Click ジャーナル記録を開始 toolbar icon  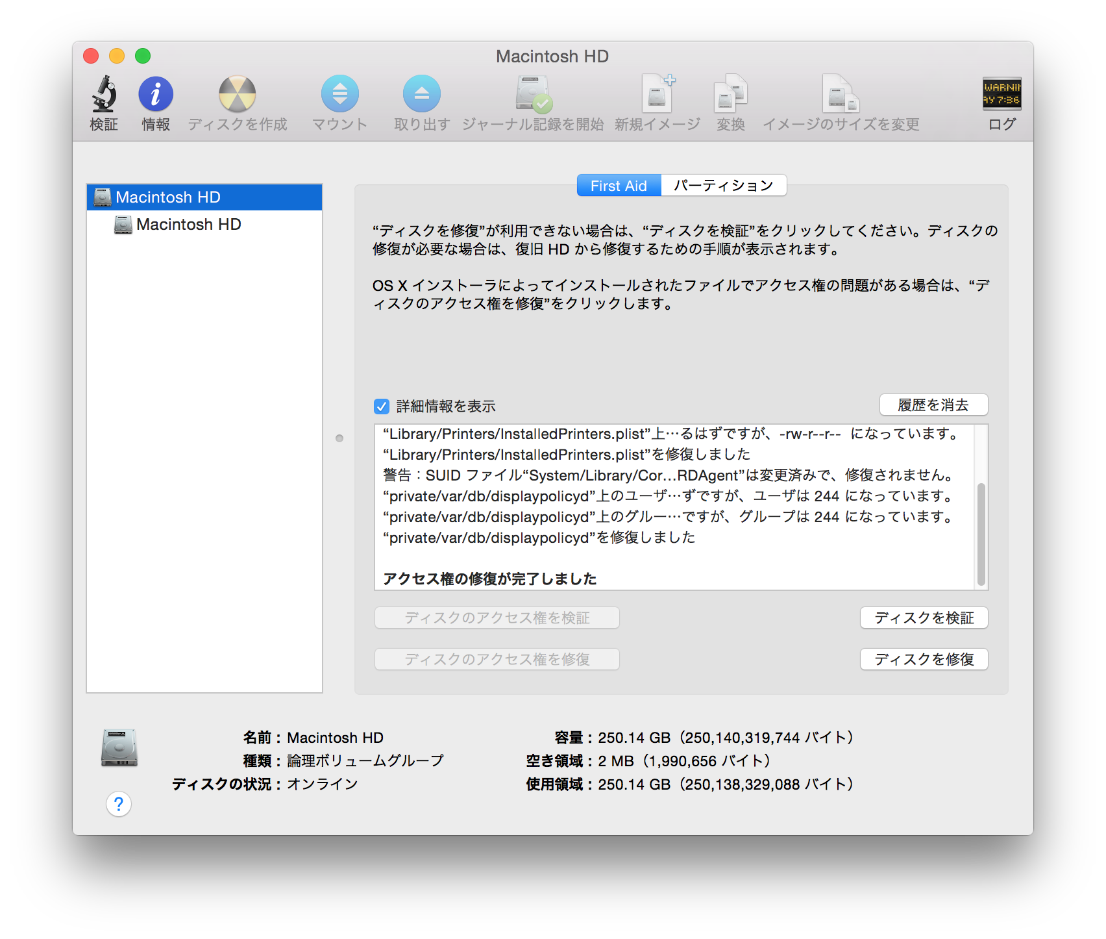coord(534,94)
